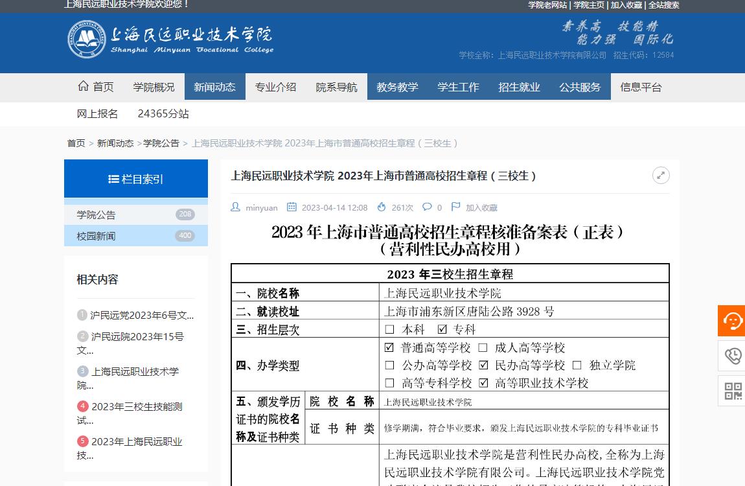Click 加入收藏 in the top bar
Viewport: 745px width, 486px height.
[626, 5]
